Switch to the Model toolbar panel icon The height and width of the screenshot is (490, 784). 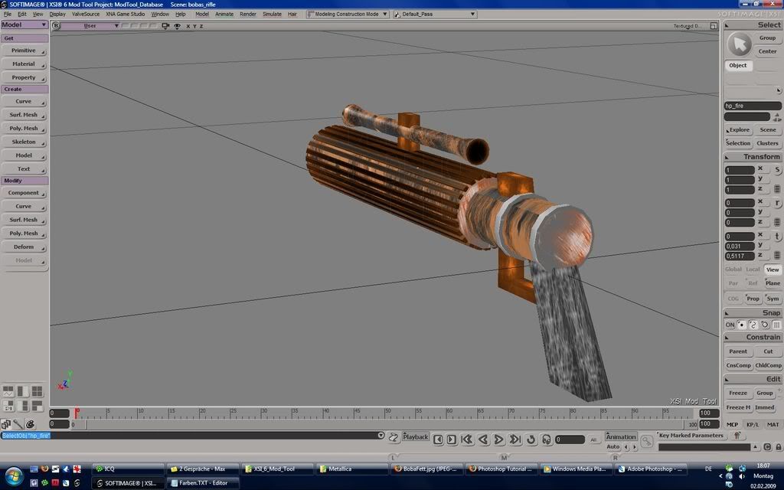pos(6,424)
